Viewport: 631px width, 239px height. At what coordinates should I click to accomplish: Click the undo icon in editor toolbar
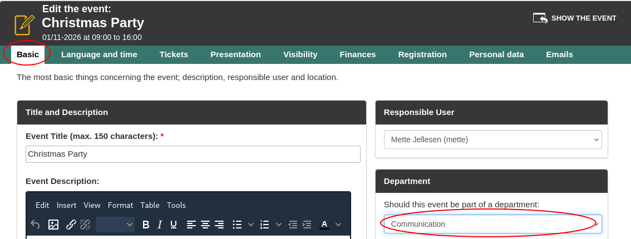(x=35, y=225)
